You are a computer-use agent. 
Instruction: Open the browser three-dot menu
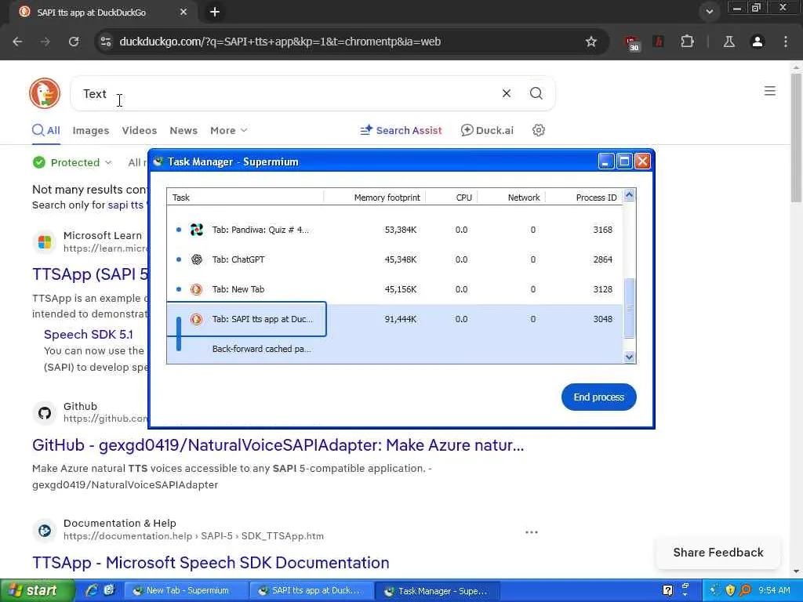(786, 42)
